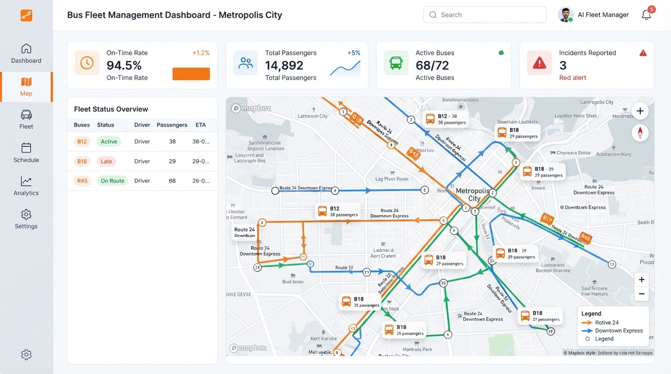This screenshot has height=374, width=671.
Task: Zoom in with the plus above the minus button
Action: [x=642, y=280]
